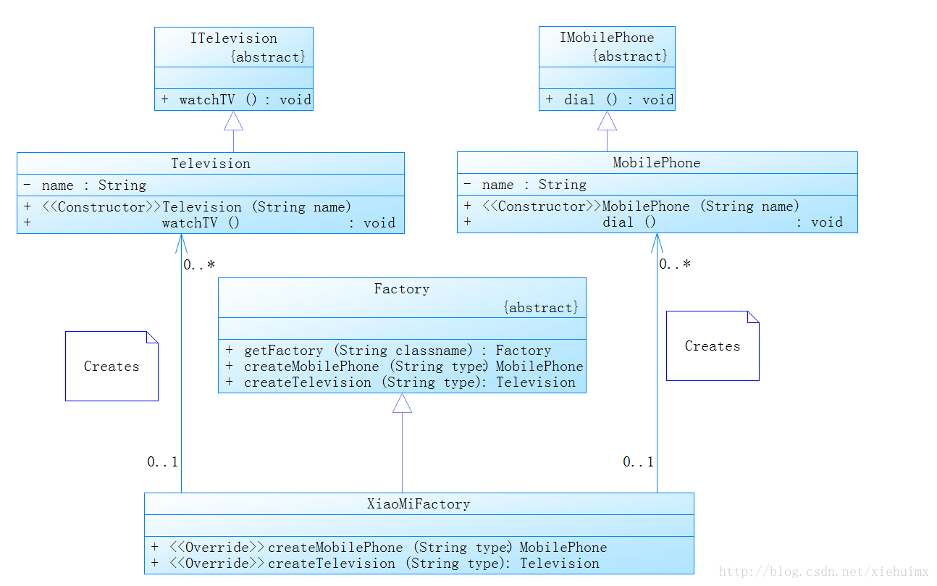This screenshot has height=586, width=937.
Task: Click the open arrowhead pointing at MobilePhone
Action: [657, 243]
